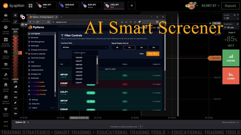Click the user avatar at top

(191, 6)
